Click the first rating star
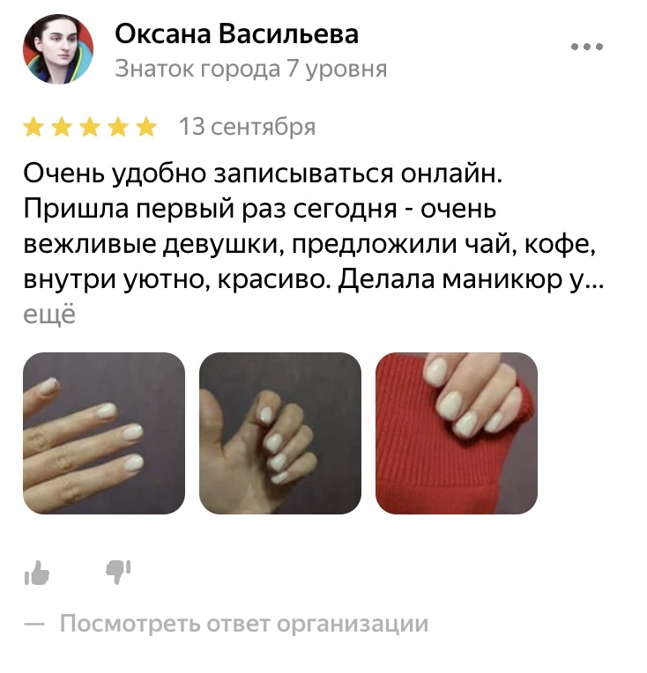The image size is (647, 673). tap(33, 128)
